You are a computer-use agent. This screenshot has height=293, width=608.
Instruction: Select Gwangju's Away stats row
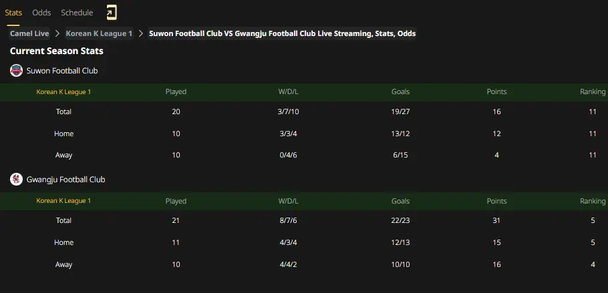tap(304, 264)
